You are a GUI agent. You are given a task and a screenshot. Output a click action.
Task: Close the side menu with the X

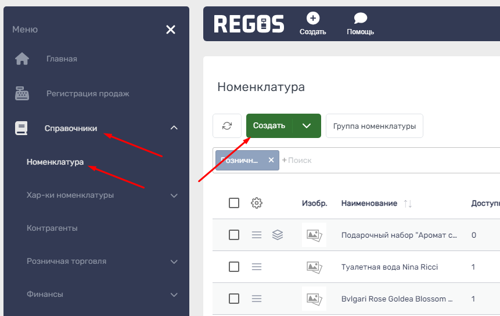pyautogui.click(x=171, y=30)
